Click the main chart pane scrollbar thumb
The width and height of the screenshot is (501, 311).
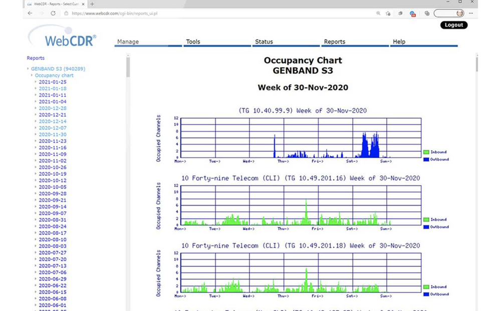pos(476,64)
